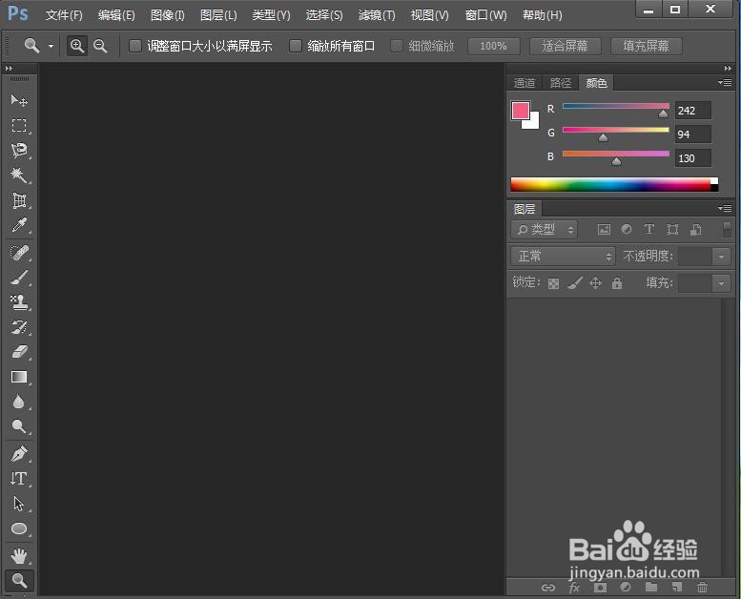Switch to the 路径 tab
Viewport: 741px width, 599px height.
pyautogui.click(x=561, y=83)
